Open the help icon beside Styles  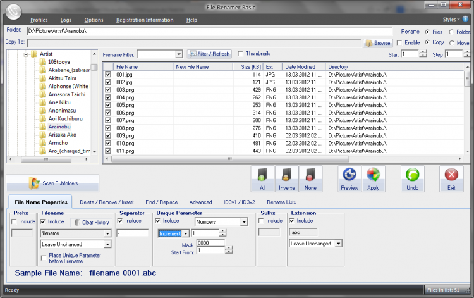point(466,20)
